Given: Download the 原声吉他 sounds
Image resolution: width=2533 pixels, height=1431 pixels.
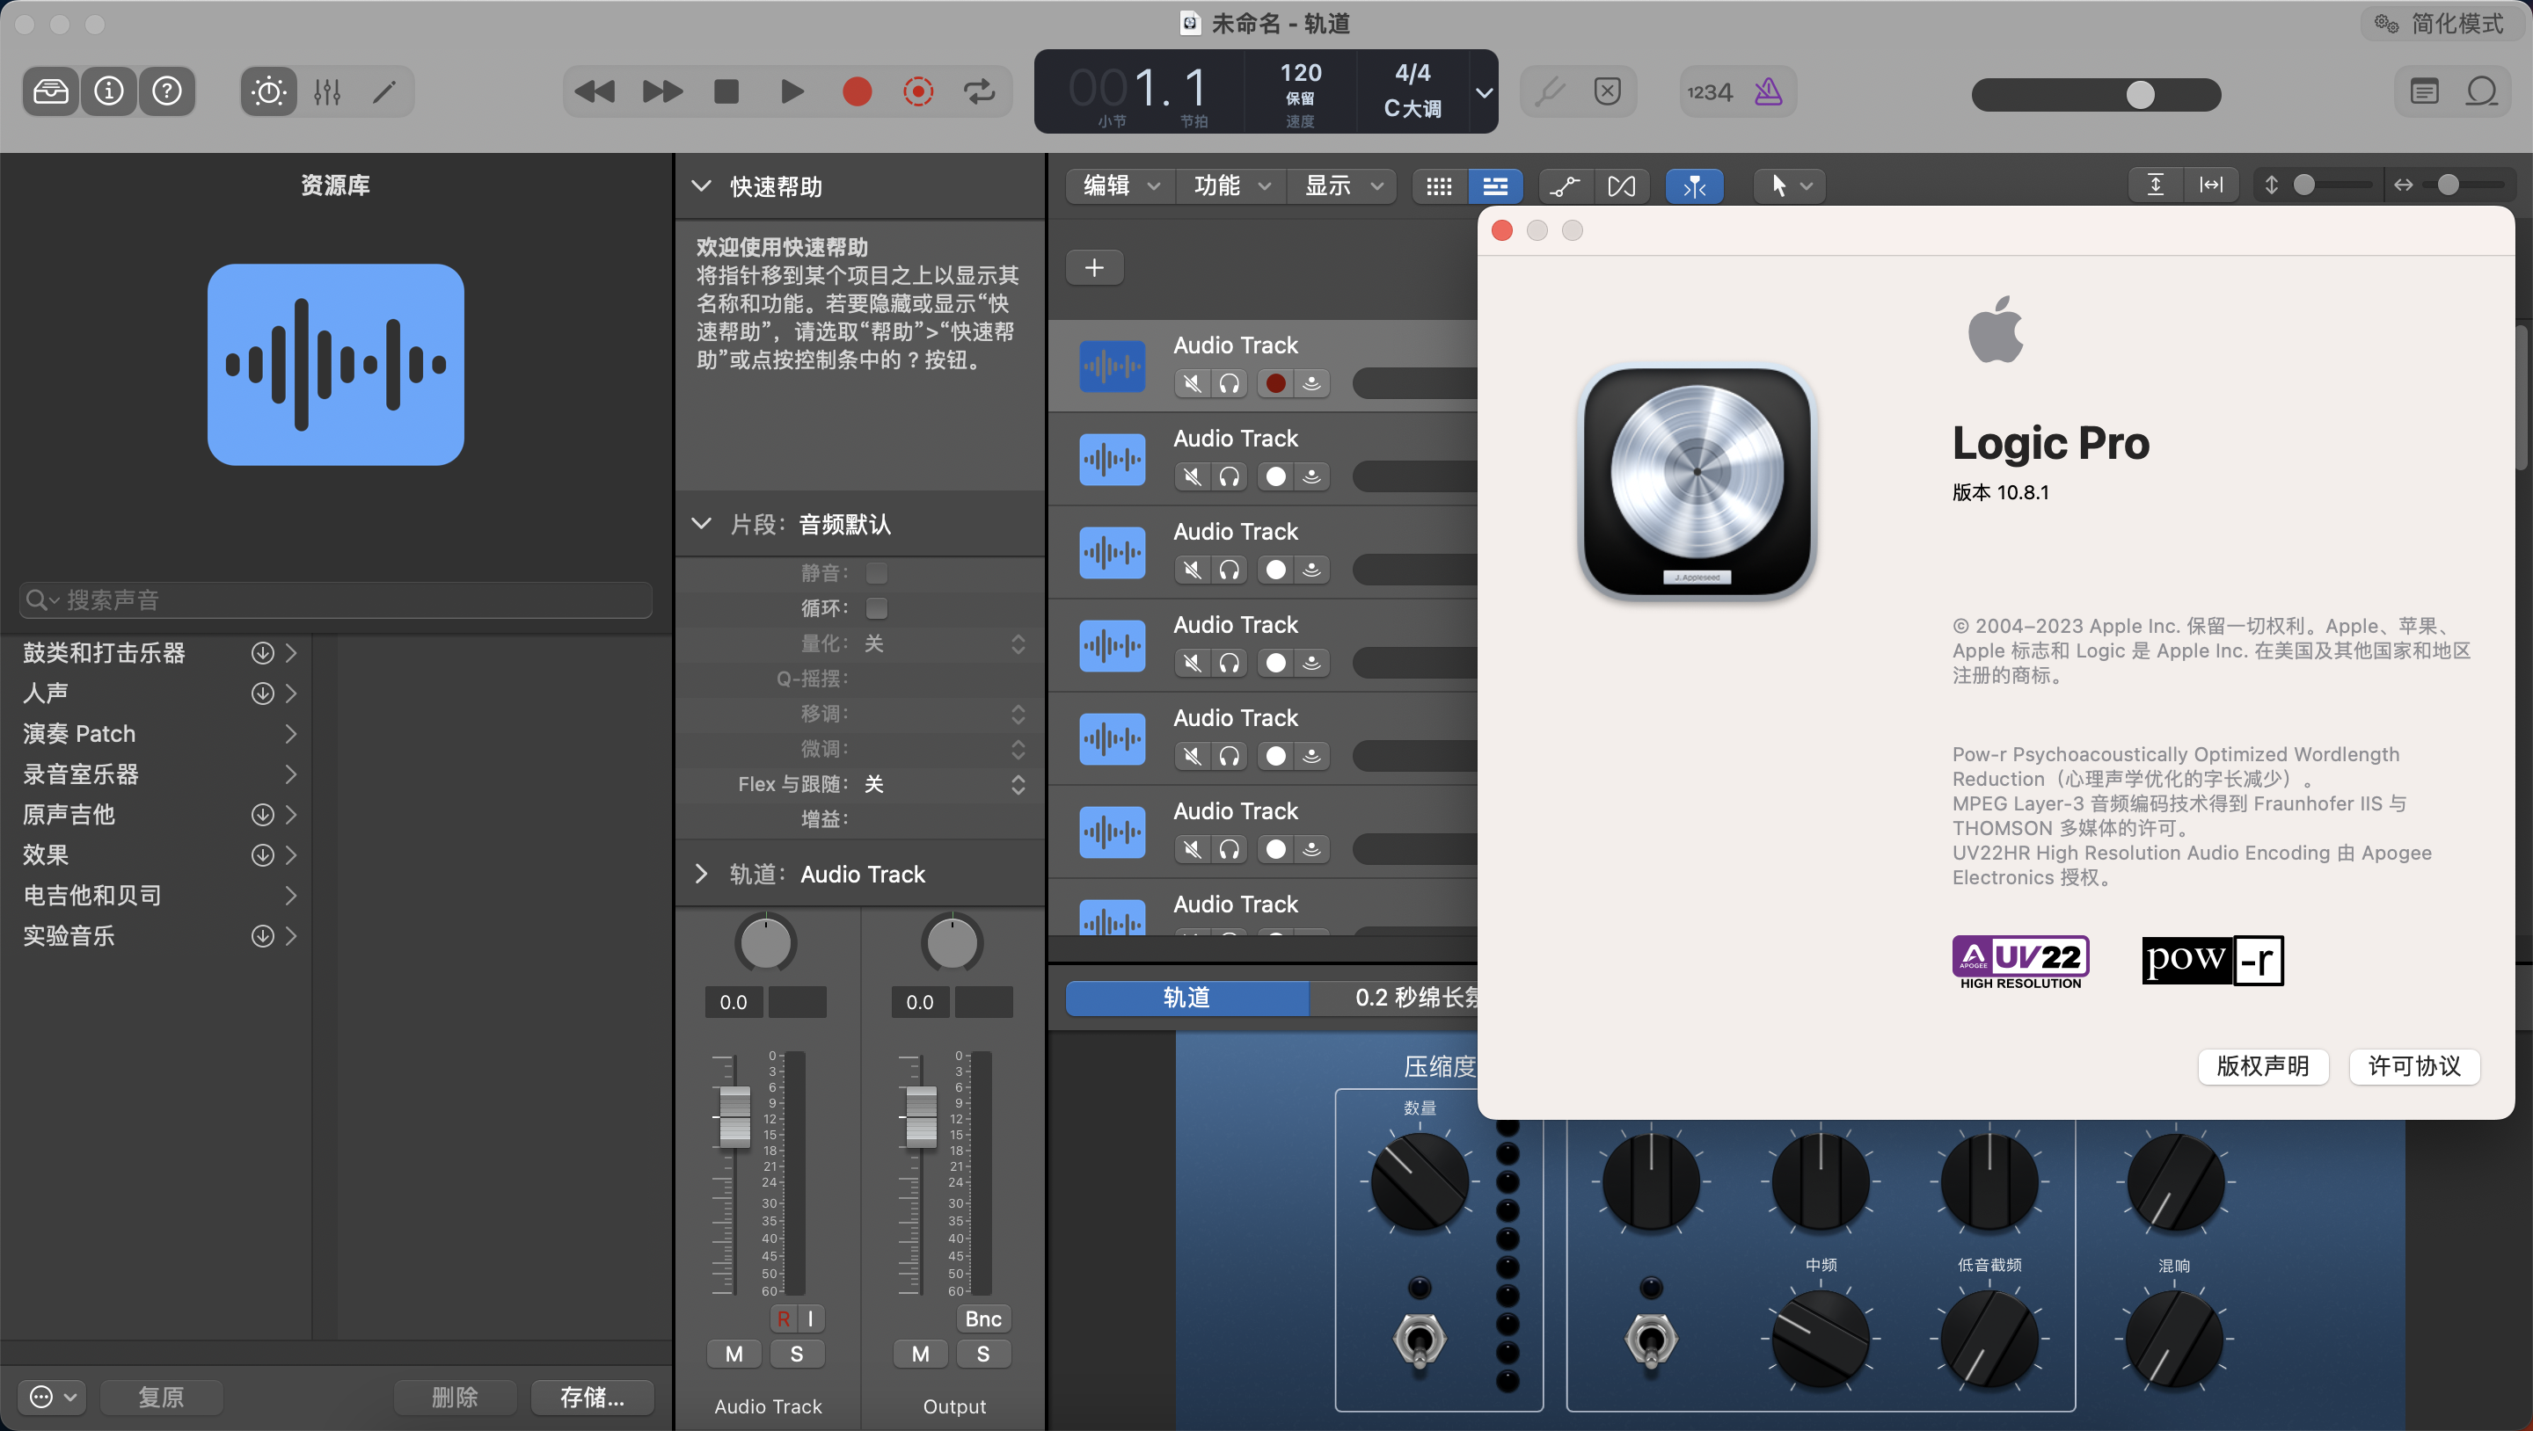Looking at the screenshot, I should click(261, 815).
